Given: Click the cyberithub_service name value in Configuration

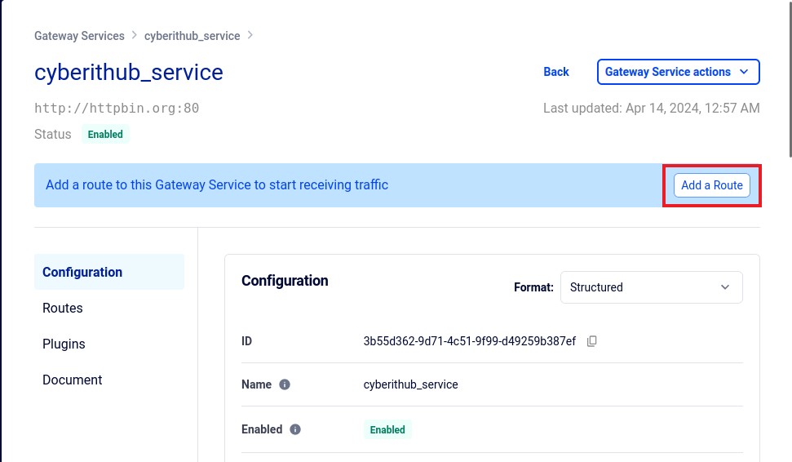Looking at the screenshot, I should (x=410, y=384).
